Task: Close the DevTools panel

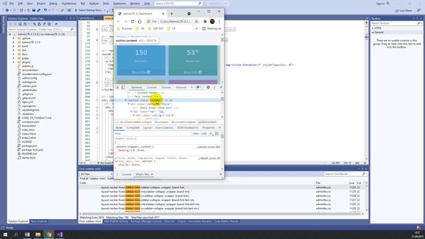Action: (221, 87)
